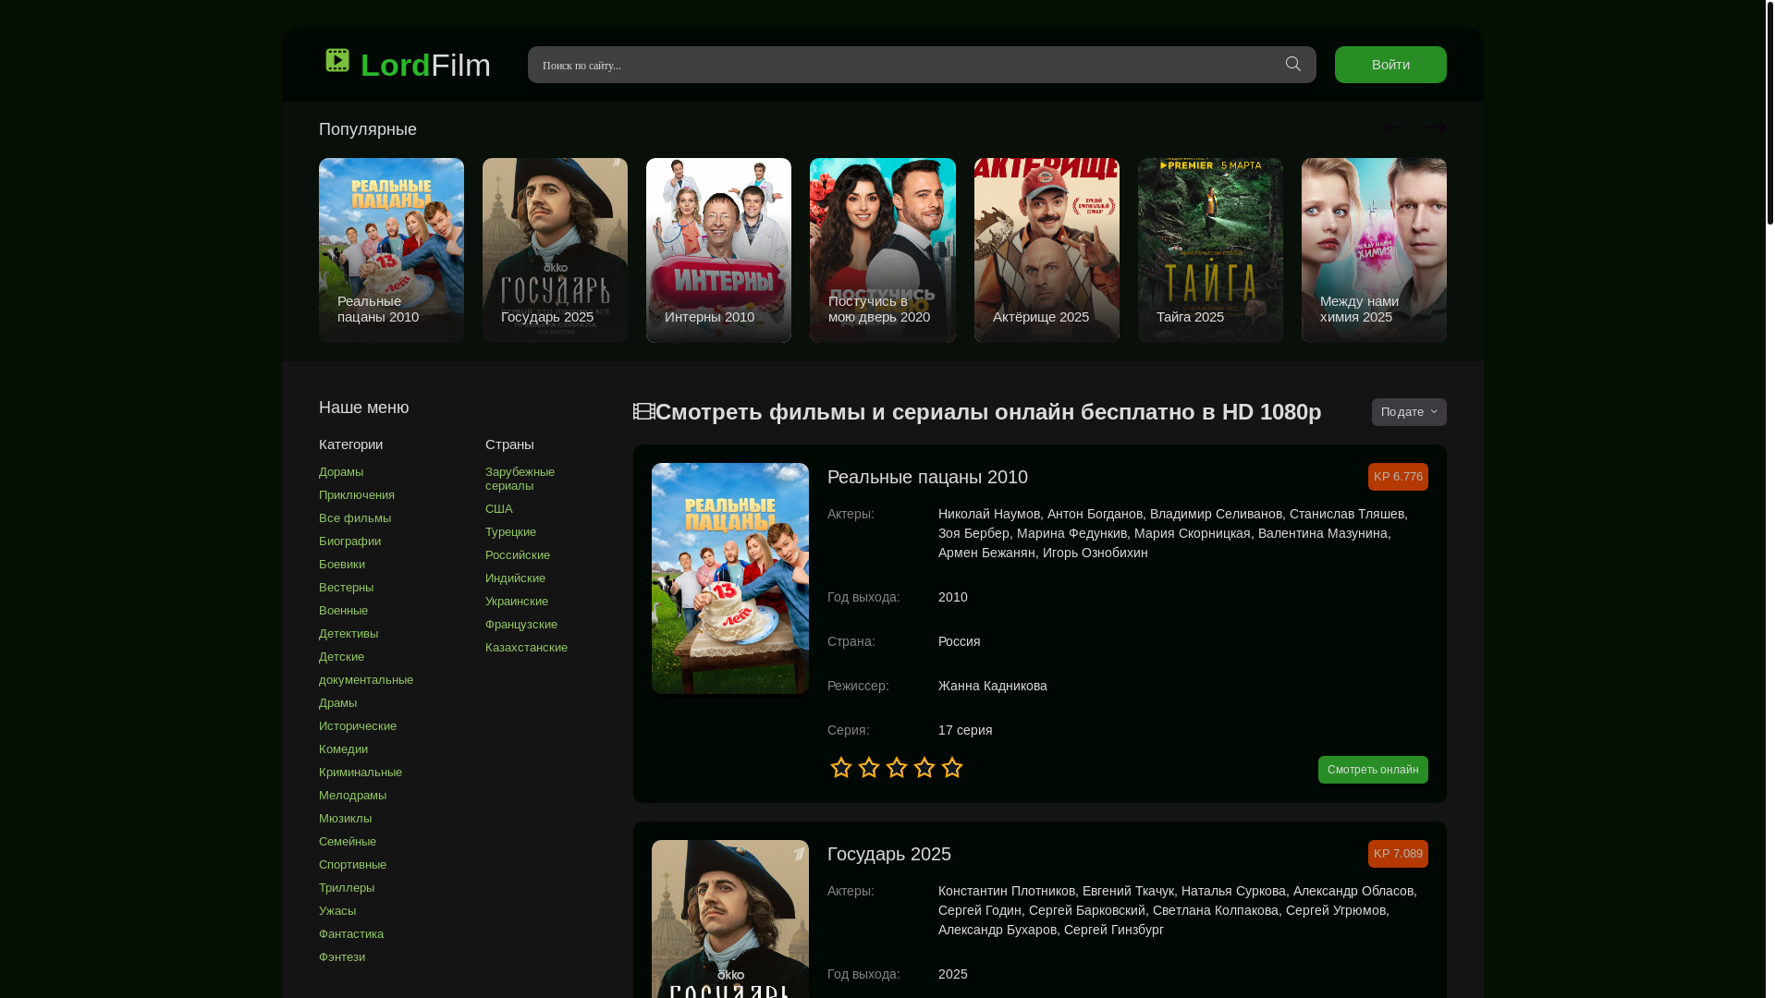Go to the Мелодрамы category
1775x998 pixels.
point(352,796)
